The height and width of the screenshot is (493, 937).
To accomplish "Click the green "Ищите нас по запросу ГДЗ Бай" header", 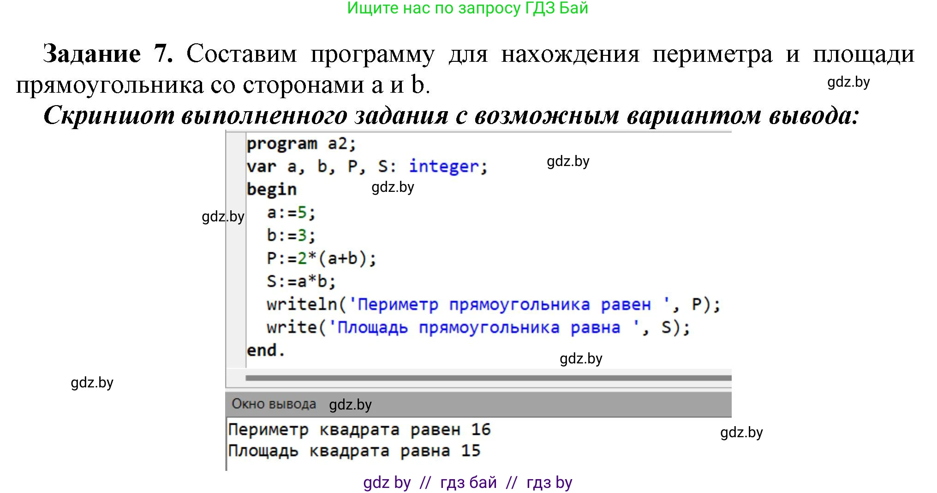I will coord(467,8).
